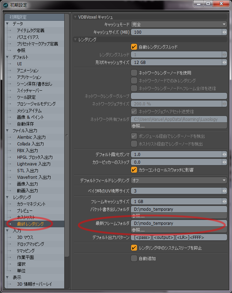This screenshot has height=293, width=232.
Task: Click the panel divider collapse handle
Action: pyautogui.click(x=67, y=135)
